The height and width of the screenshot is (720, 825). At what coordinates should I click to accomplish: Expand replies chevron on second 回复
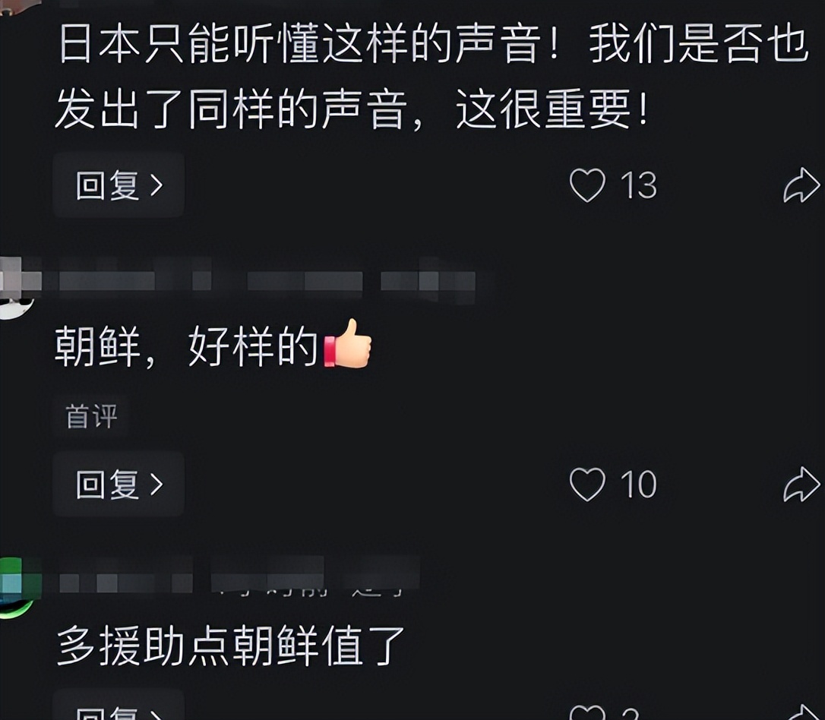[156, 484]
